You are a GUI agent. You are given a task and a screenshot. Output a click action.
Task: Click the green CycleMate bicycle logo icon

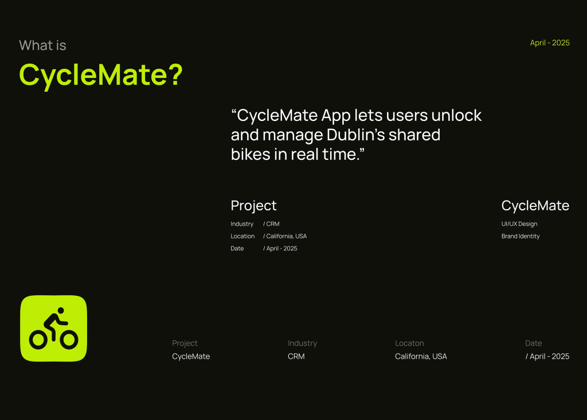pyautogui.click(x=53, y=328)
